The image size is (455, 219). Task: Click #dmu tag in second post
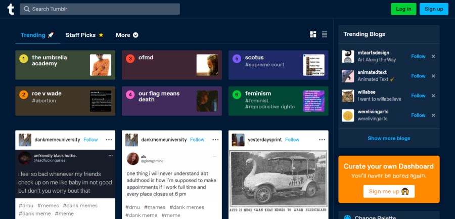132,207
